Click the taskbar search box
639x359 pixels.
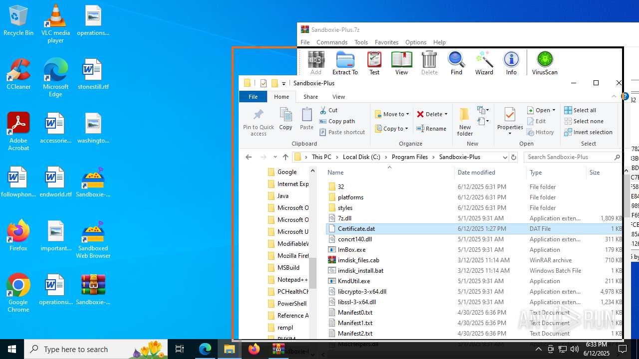(96, 349)
